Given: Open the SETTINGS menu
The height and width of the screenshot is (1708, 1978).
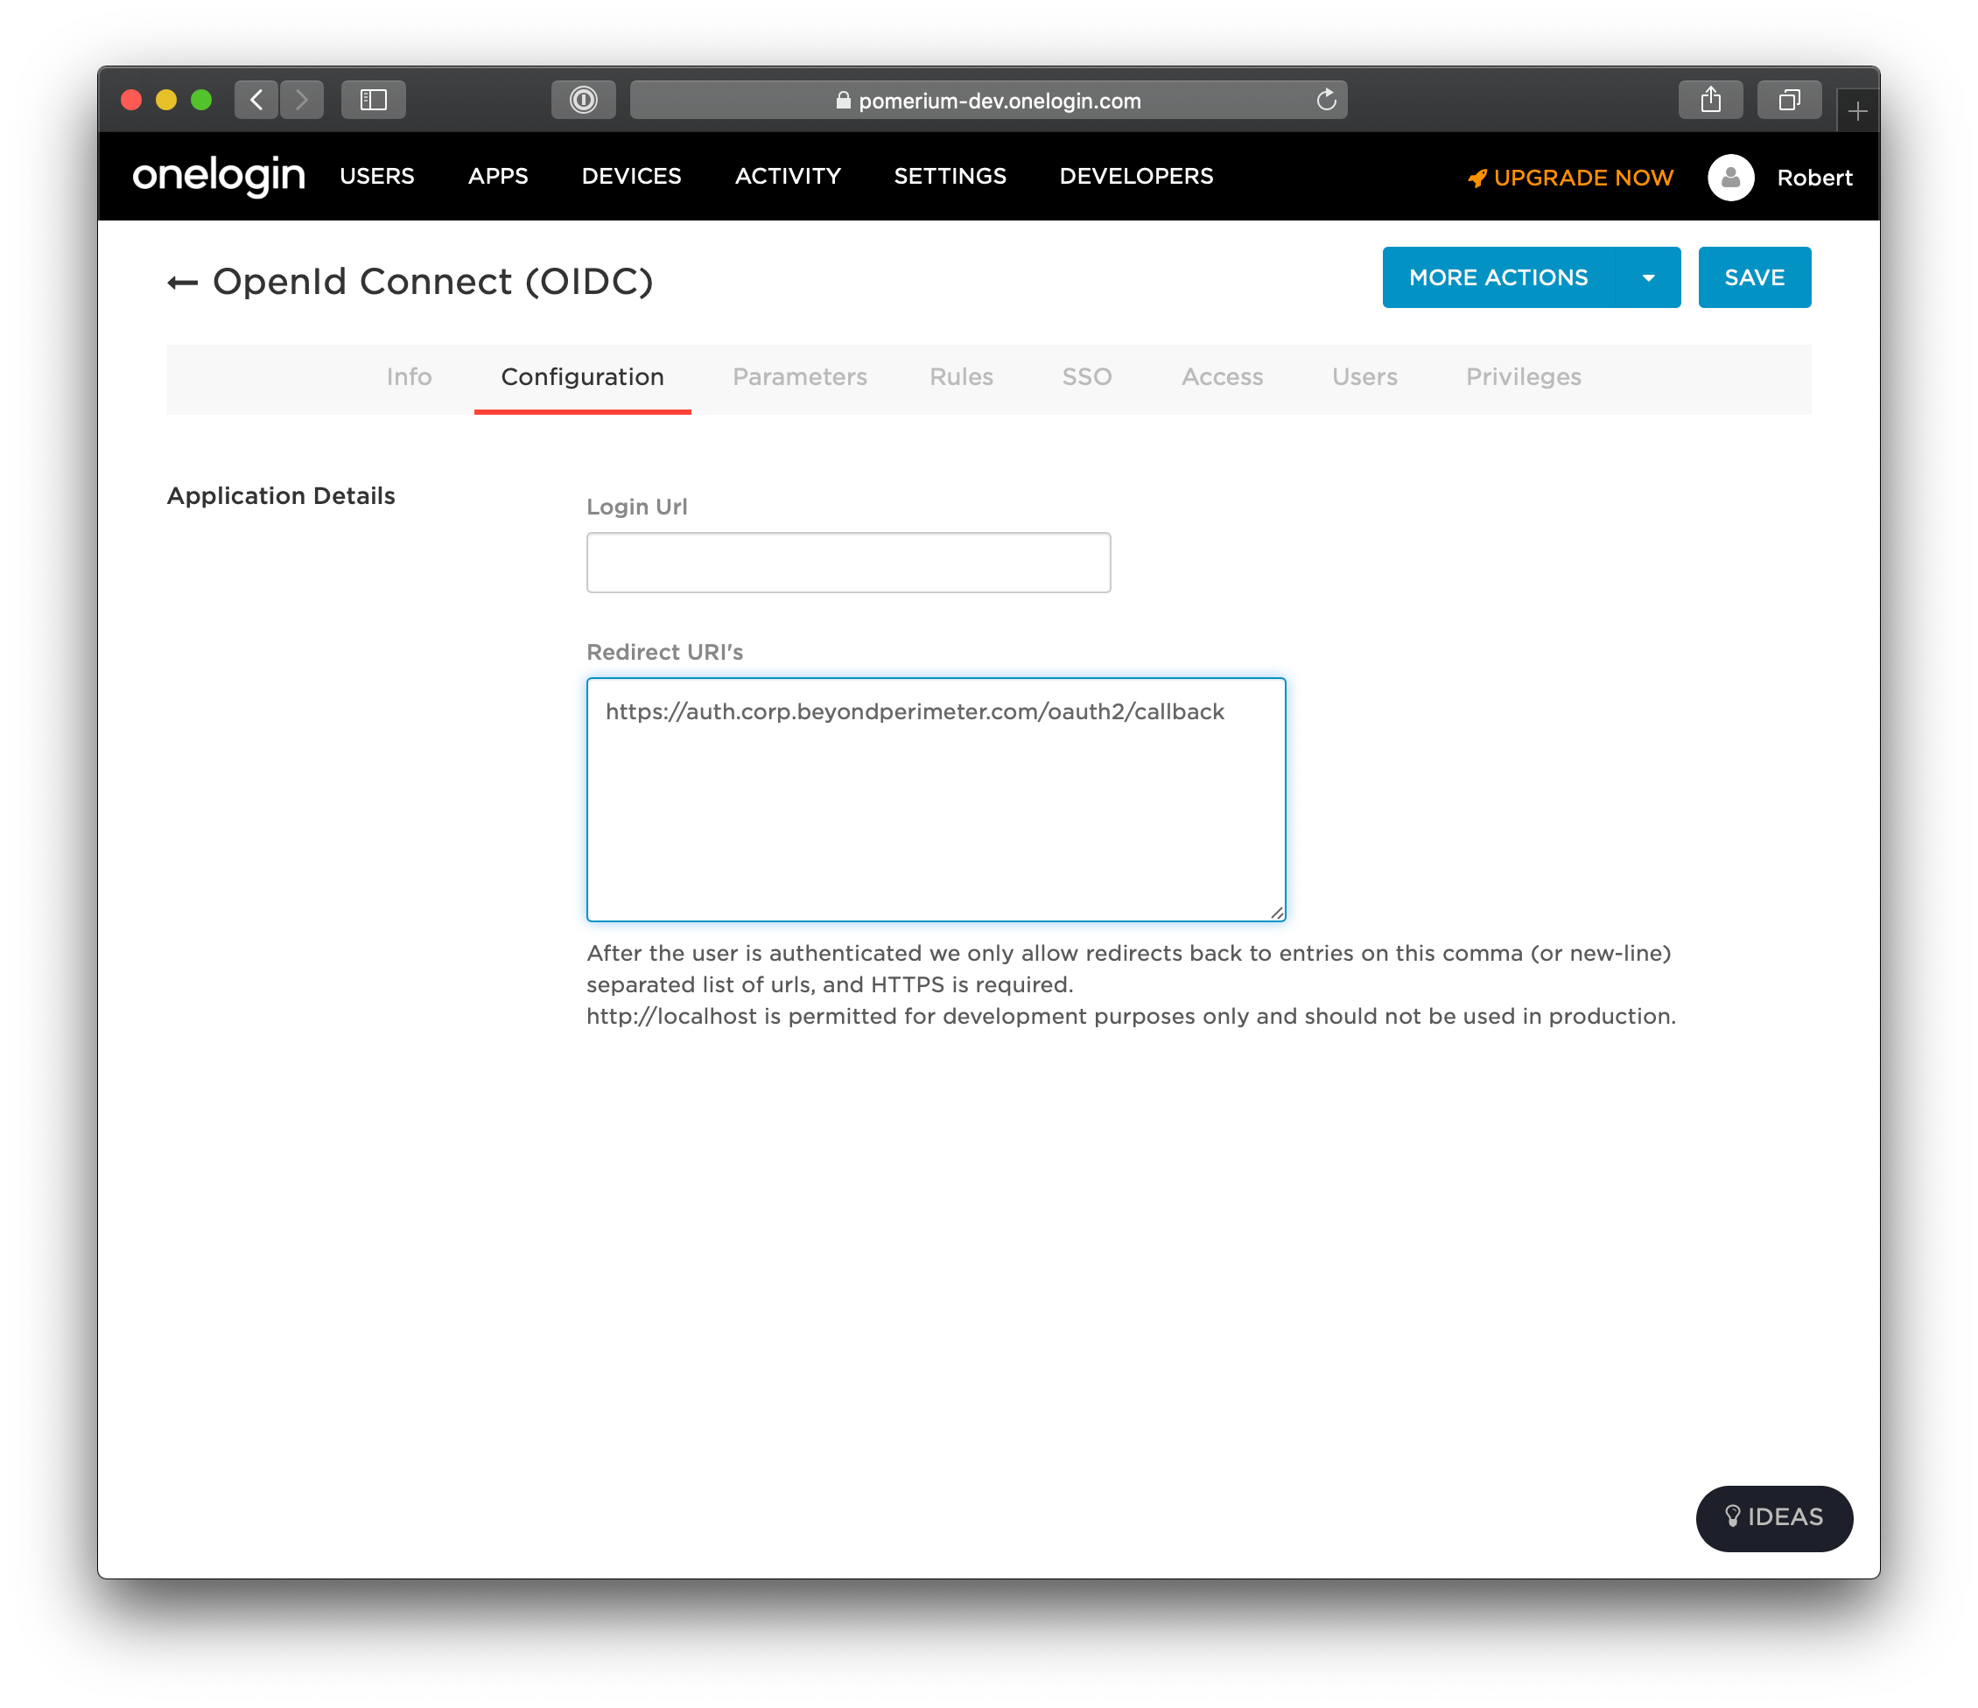Looking at the screenshot, I should [x=950, y=177].
